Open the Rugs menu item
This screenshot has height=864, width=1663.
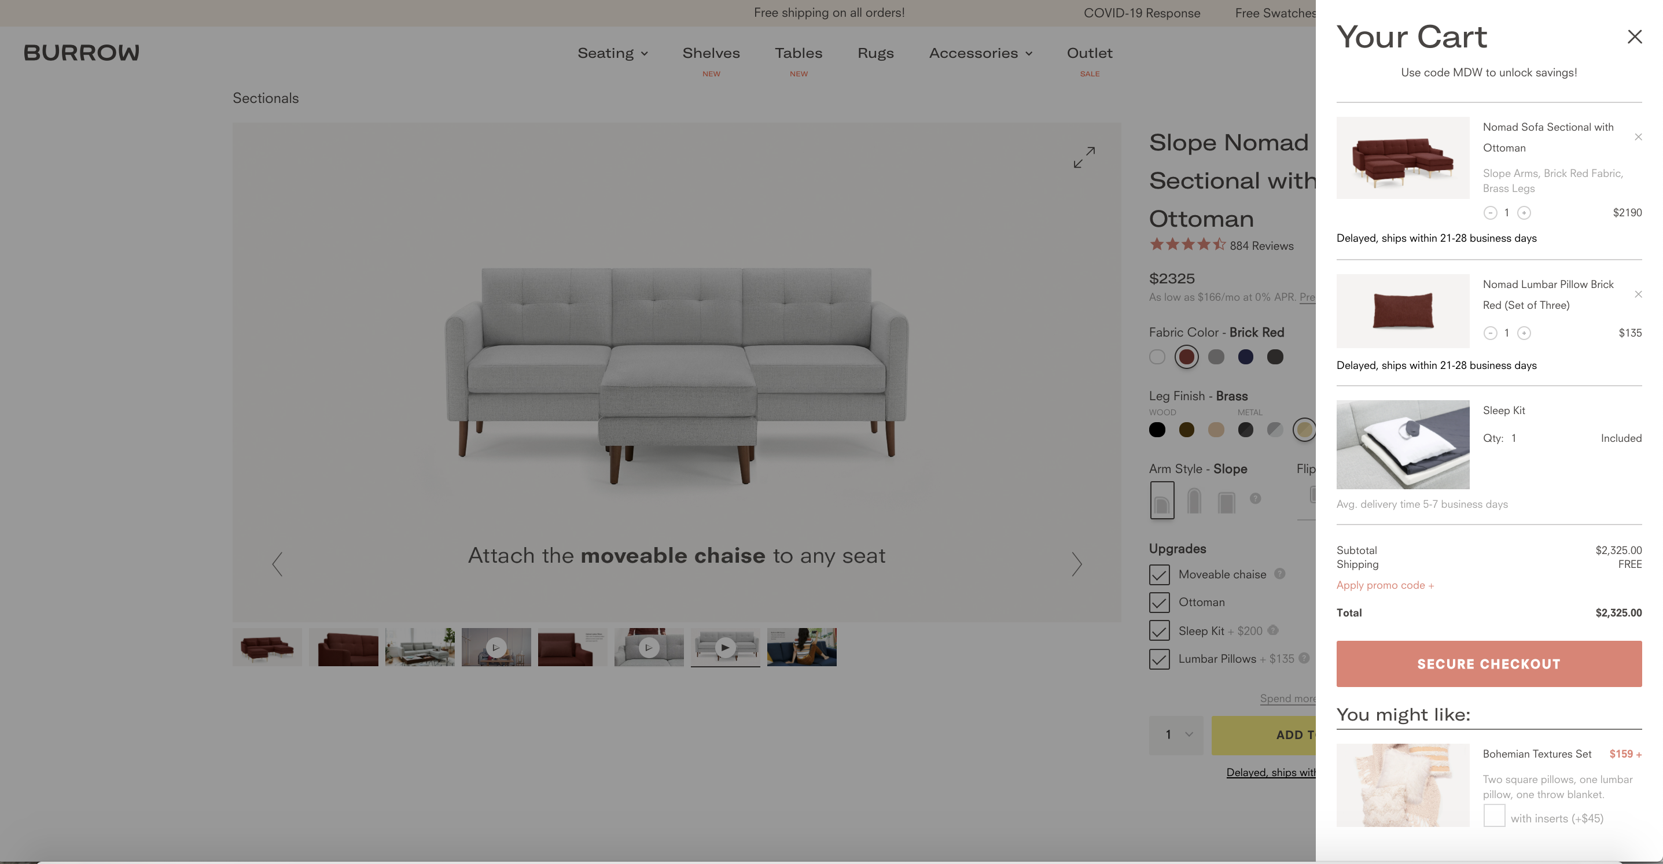[x=875, y=53]
